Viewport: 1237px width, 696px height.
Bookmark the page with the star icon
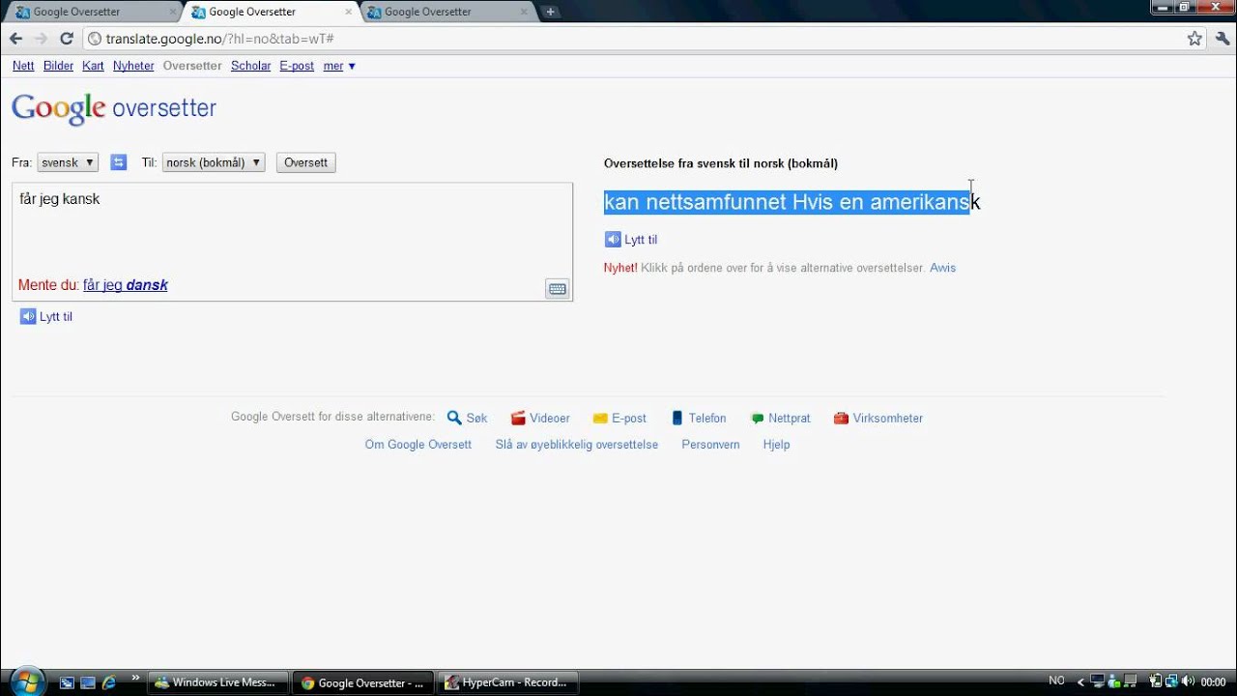click(1195, 39)
